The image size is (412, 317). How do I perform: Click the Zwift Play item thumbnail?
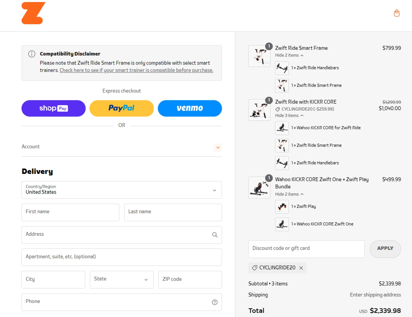click(282, 207)
